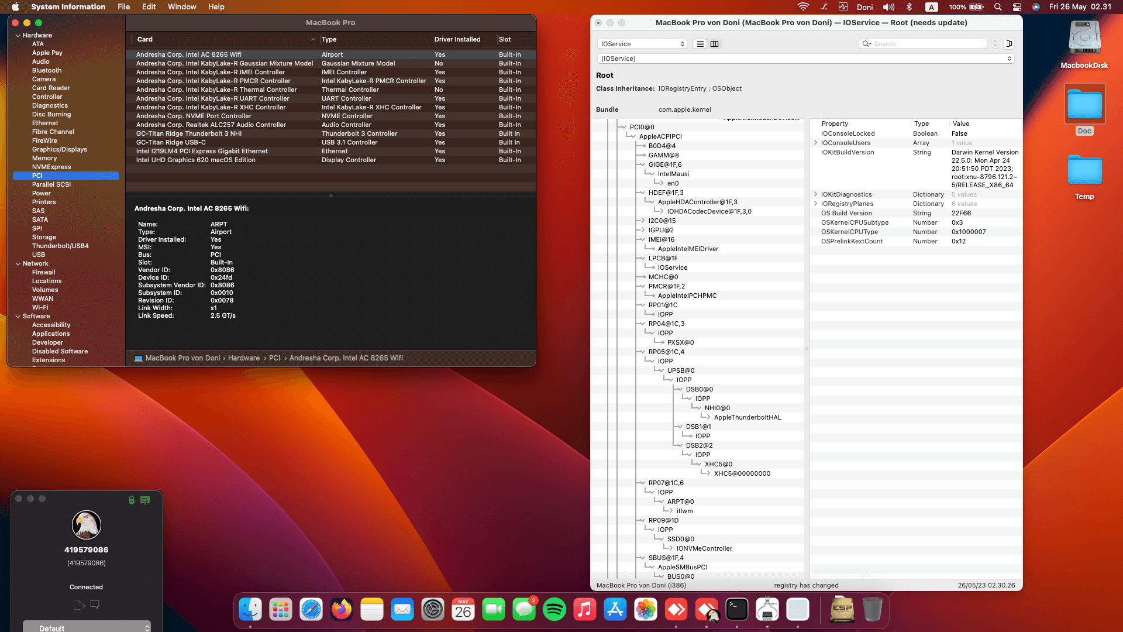Open the Edit menu
This screenshot has width=1123, height=632.
(149, 6)
